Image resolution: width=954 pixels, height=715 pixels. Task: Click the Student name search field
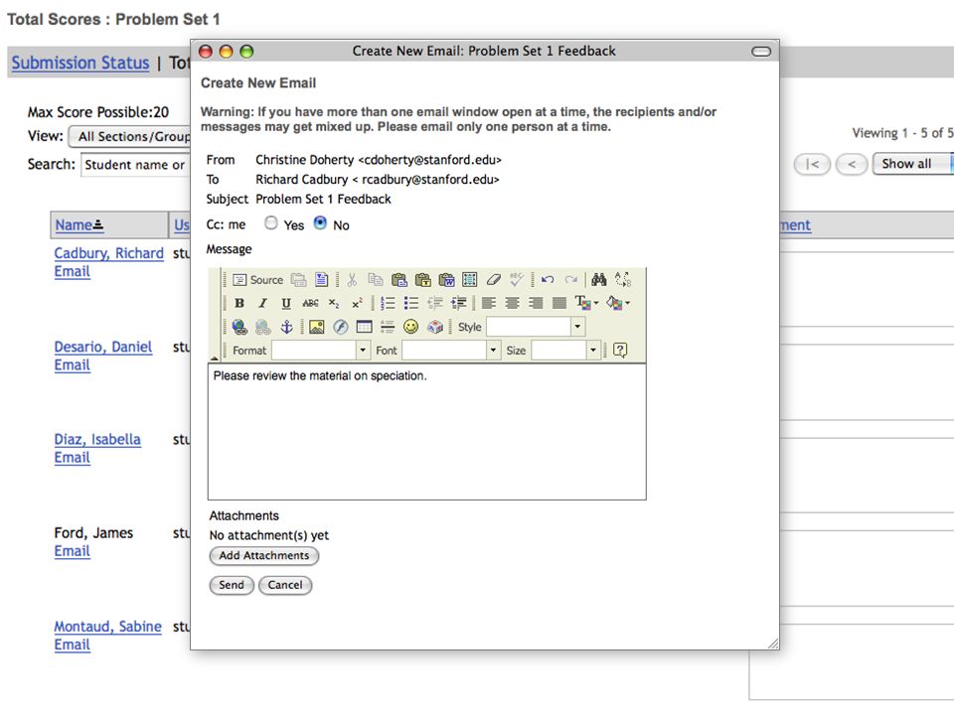click(136, 165)
